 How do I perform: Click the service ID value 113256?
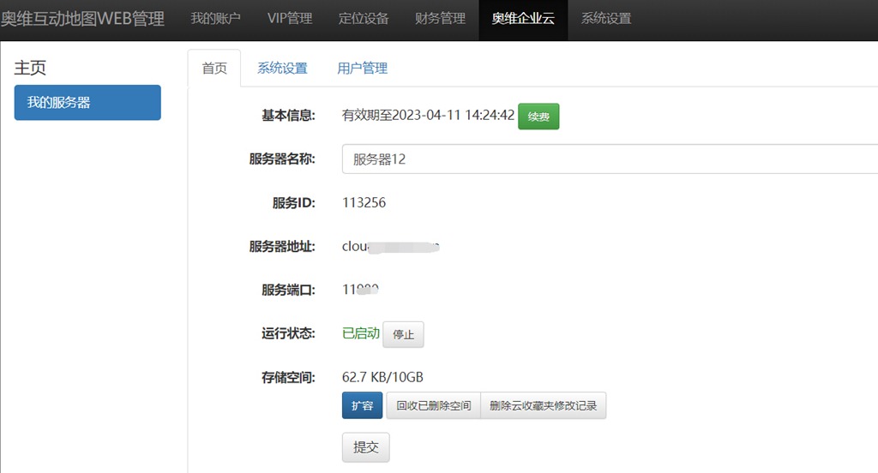click(x=364, y=202)
